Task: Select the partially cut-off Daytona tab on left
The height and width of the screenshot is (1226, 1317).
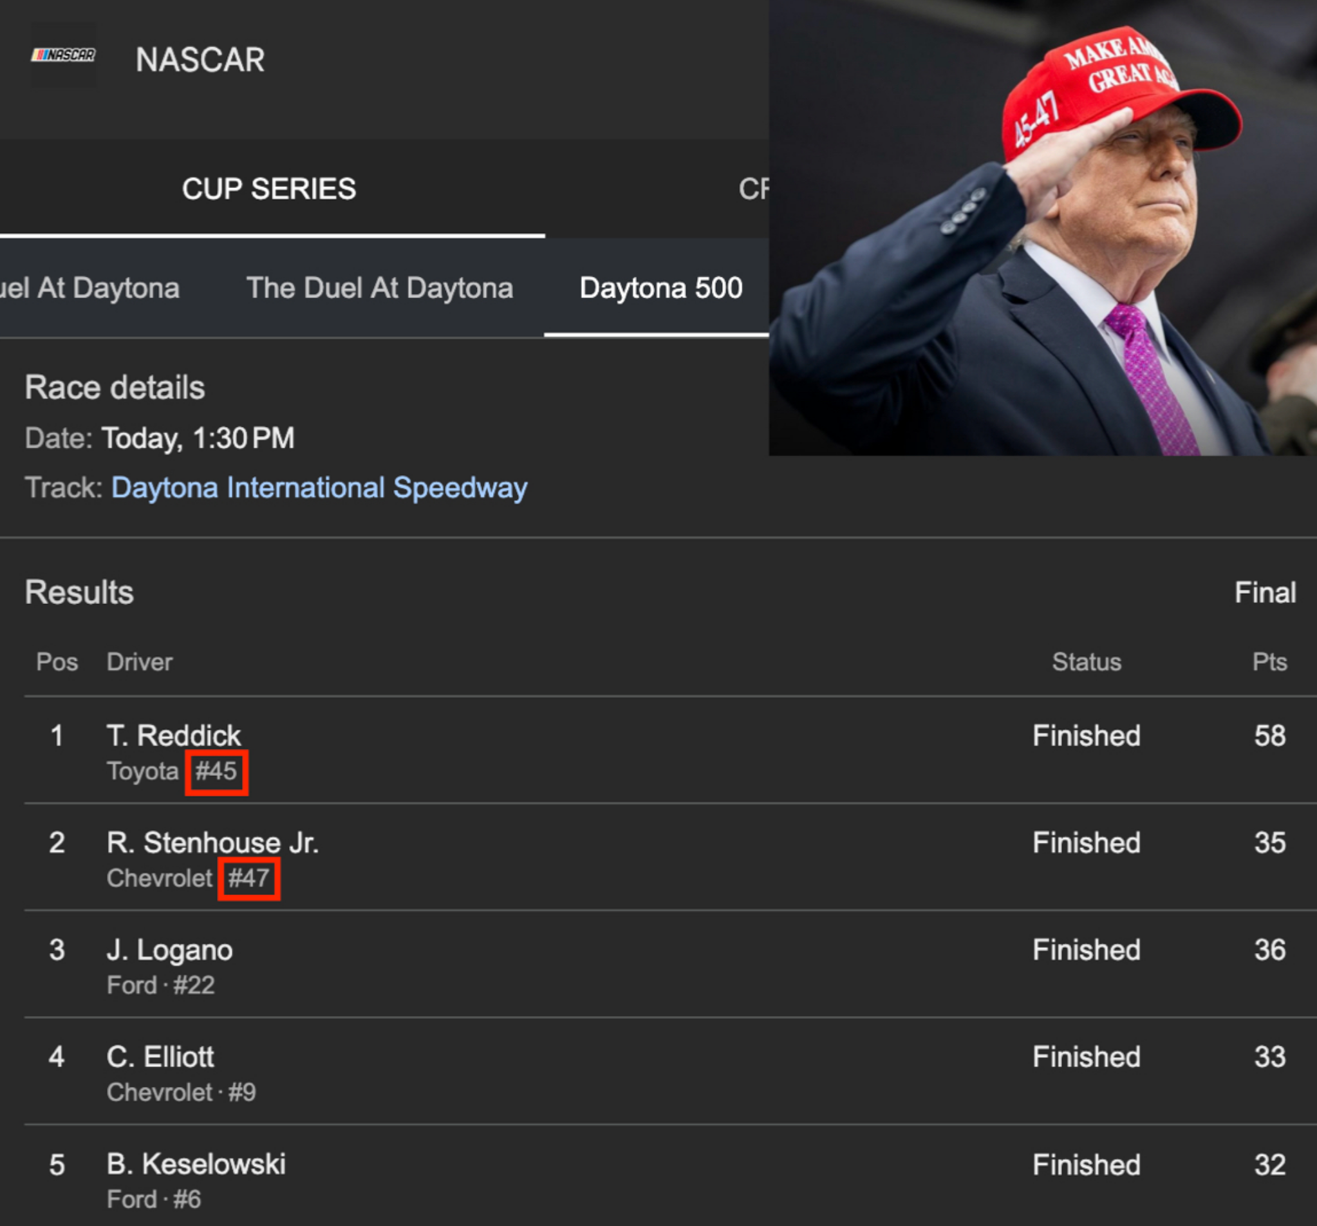Action: tap(89, 289)
